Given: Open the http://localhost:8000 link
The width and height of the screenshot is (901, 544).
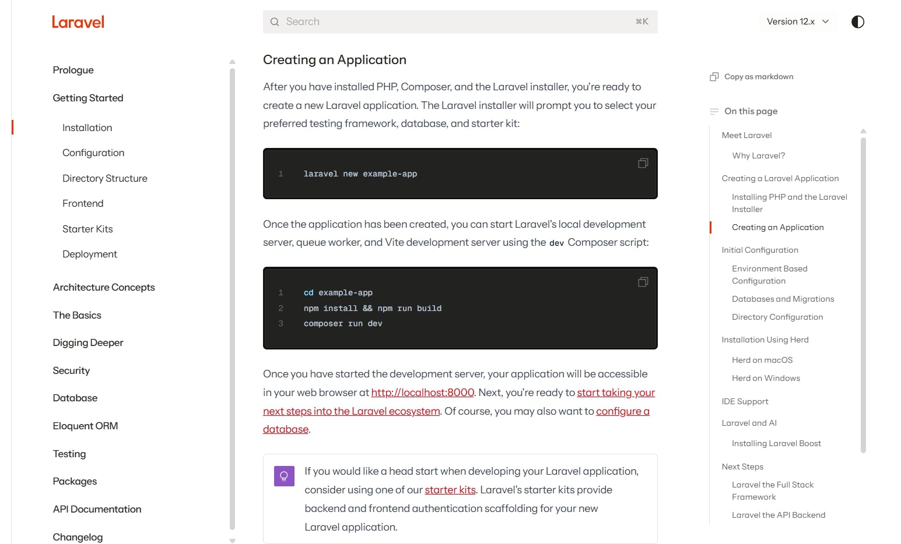Looking at the screenshot, I should point(422,393).
